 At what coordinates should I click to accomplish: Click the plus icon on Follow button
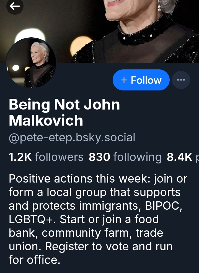[124, 80]
